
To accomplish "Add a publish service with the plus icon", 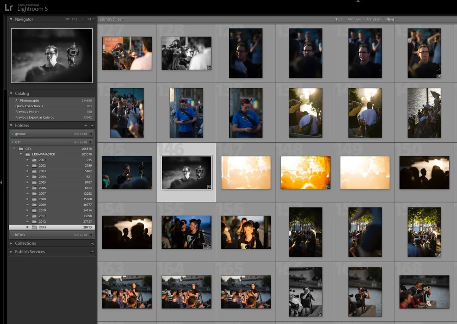I will coord(92,251).
